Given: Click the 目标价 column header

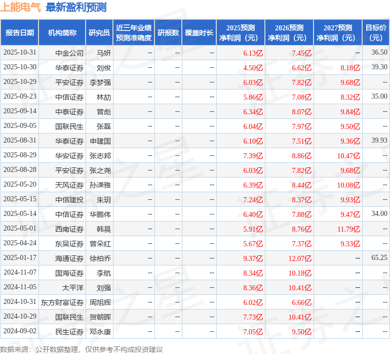Looking at the screenshot, I should coord(376,33).
